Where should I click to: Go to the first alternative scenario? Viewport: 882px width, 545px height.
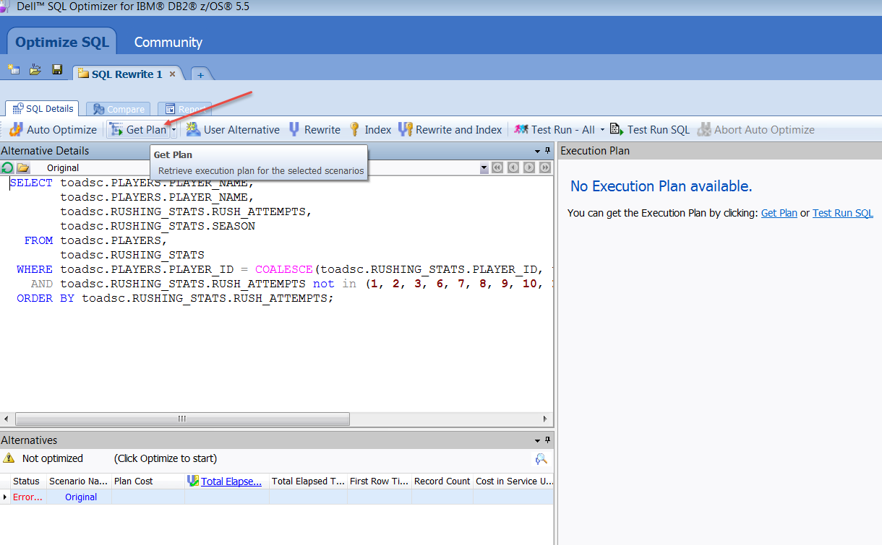(497, 167)
